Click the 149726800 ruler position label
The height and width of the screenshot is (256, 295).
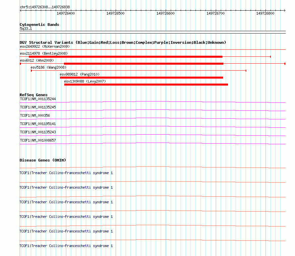click(x=265, y=13)
